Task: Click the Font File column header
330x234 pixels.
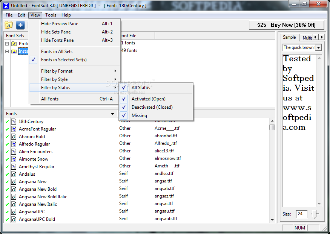Action: pos(137,36)
